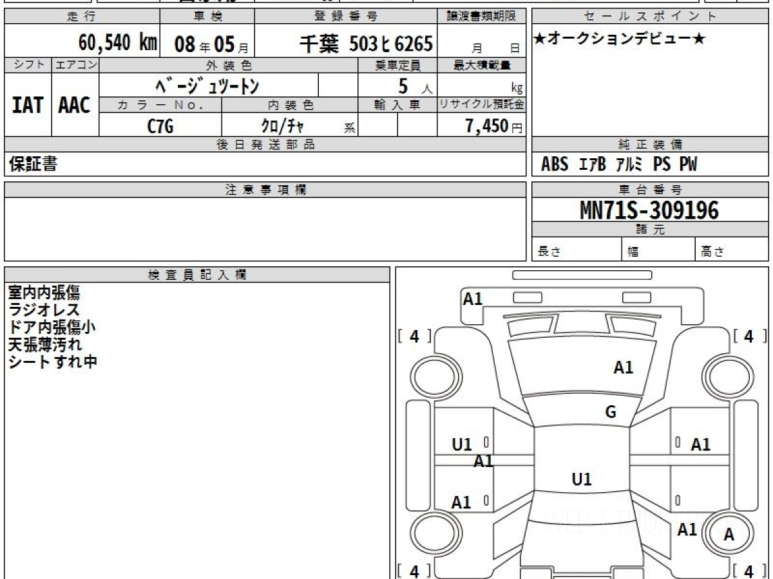Select inspector note シートすれ中
Viewport: 773px width, 579px height.
pos(53,362)
